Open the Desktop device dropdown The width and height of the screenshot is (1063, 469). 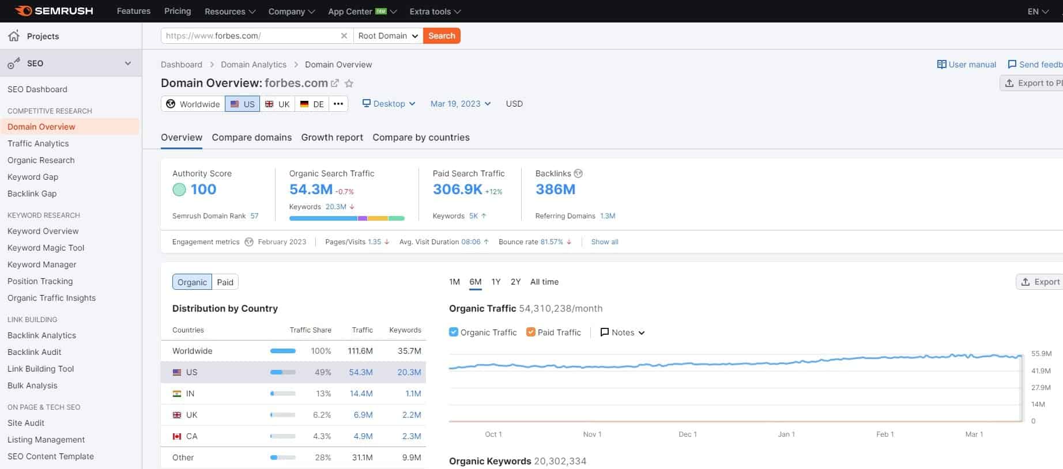pos(389,104)
